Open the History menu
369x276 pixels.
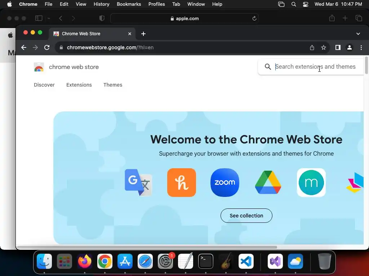(101, 4)
